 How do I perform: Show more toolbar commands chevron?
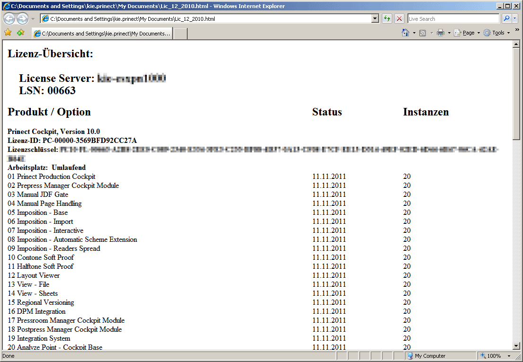517,30
